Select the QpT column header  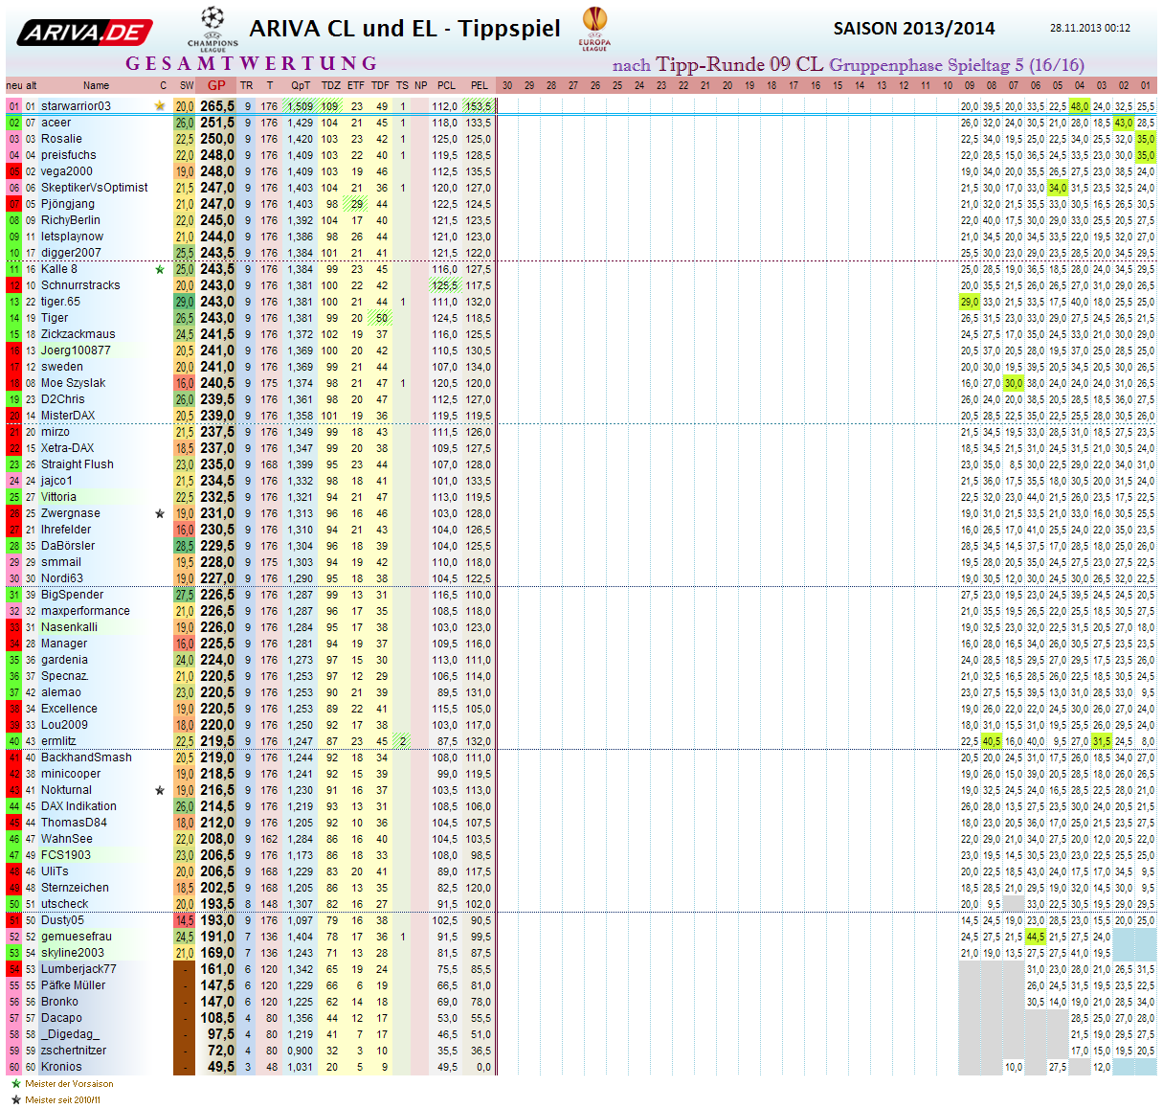(x=301, y=85)
